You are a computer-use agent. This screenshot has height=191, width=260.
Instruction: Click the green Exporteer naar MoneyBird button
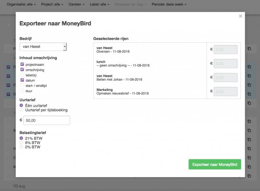215,165
